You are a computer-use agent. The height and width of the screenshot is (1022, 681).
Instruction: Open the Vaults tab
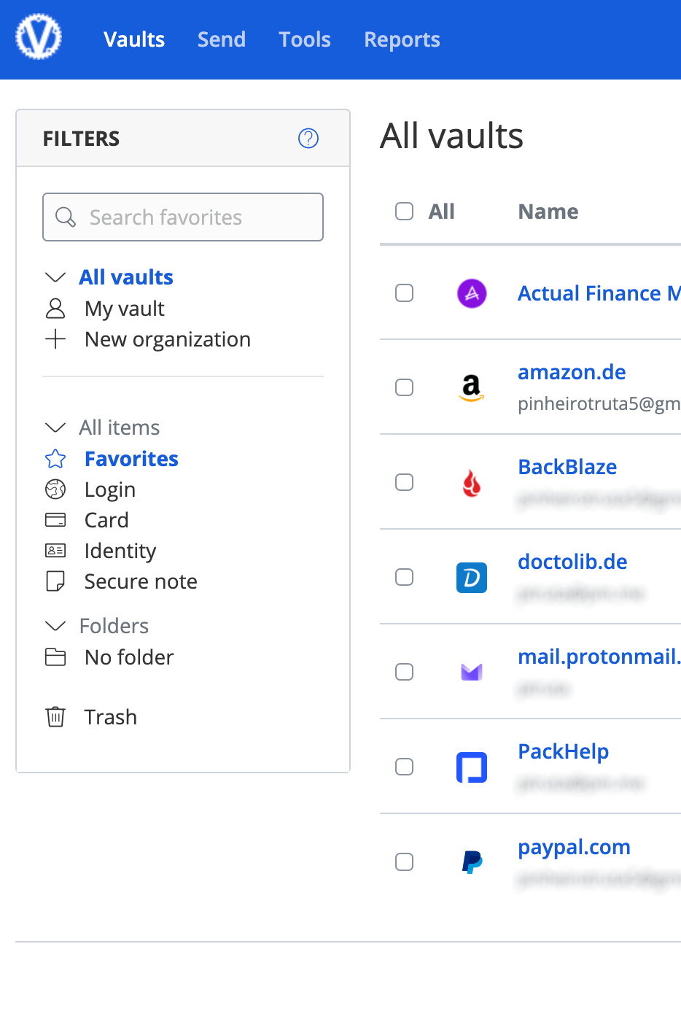pyautogui.click(x=134, y=39)
